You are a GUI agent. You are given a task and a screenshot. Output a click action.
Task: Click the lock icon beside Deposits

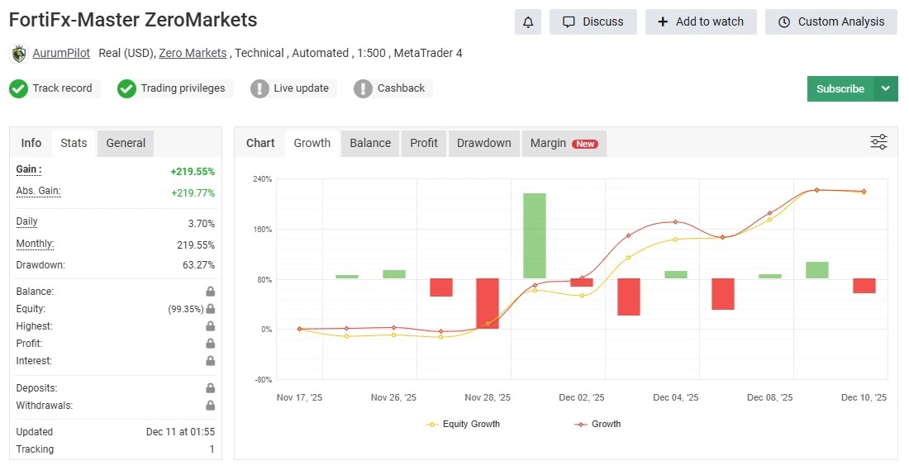pos(211,388)
